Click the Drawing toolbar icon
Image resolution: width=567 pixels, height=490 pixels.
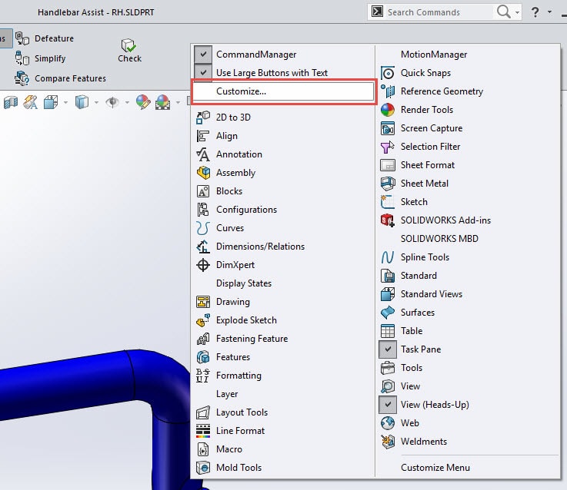point(203,302)
